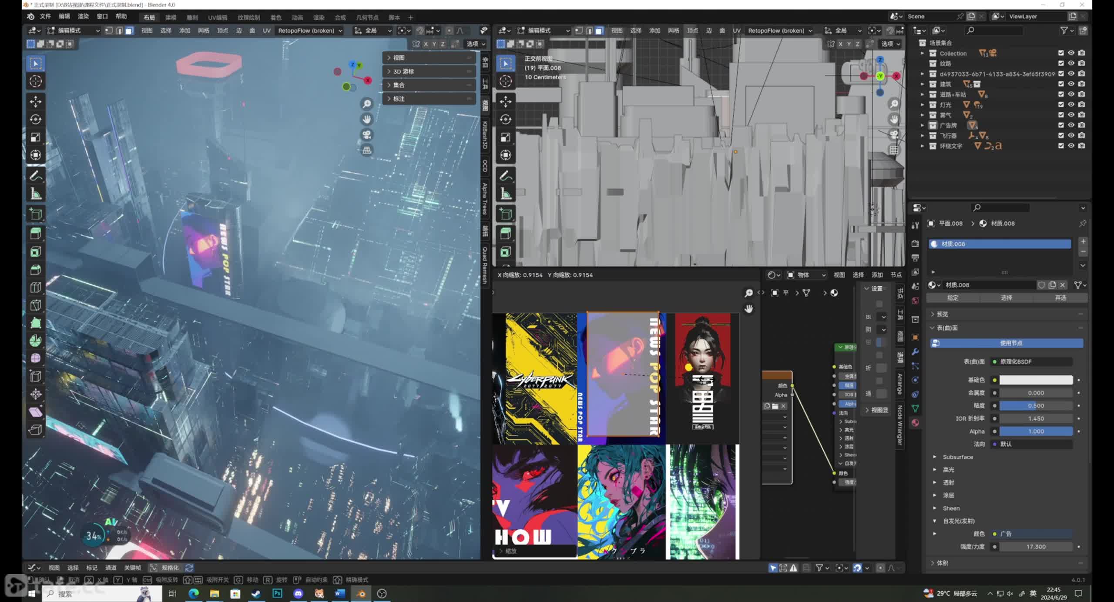The image size is (1114, 602).
Task: Open Photoshop from the Windows taskbar
Action: coord(277,593)
